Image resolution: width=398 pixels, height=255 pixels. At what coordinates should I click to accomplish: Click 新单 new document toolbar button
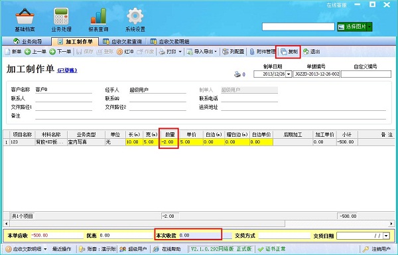pos(13,52)
